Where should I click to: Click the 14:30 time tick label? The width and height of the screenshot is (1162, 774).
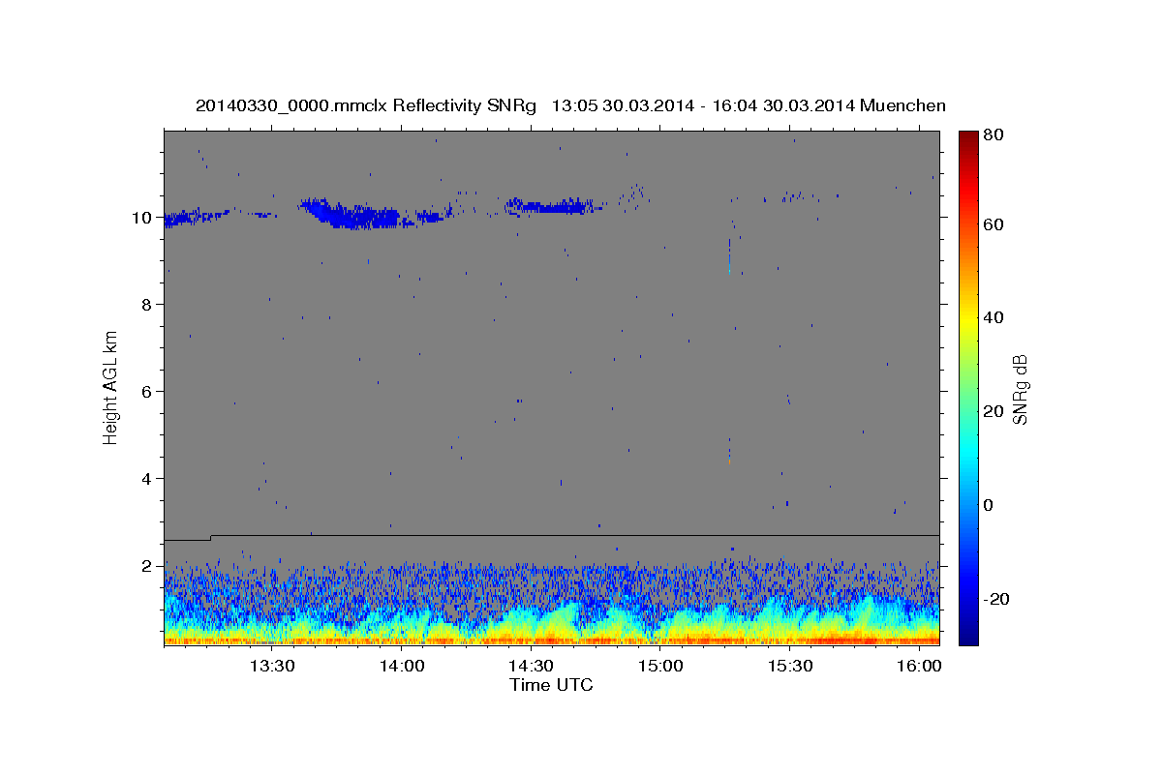[531, 666]
